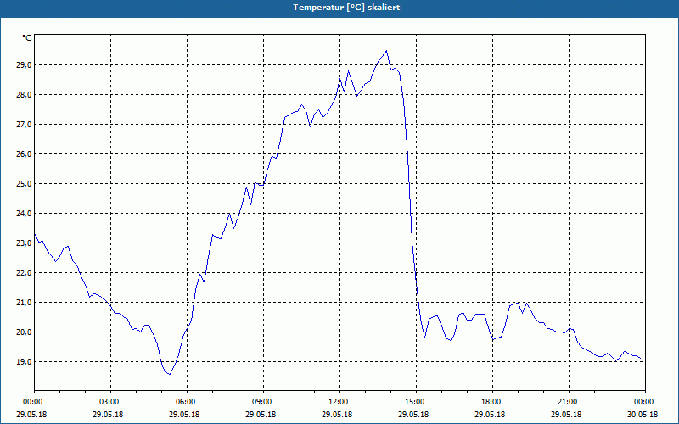Pick the 25,0 y-axis label

(x=24, y=184)
